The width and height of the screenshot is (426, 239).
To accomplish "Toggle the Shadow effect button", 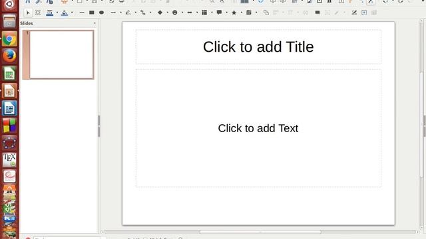I will pos(318,13).
